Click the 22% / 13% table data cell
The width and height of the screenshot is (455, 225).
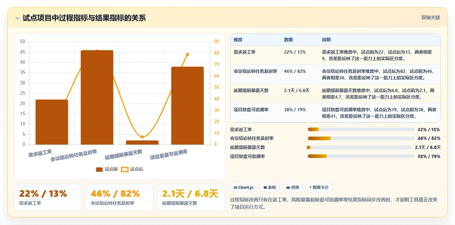click(295, 52)
